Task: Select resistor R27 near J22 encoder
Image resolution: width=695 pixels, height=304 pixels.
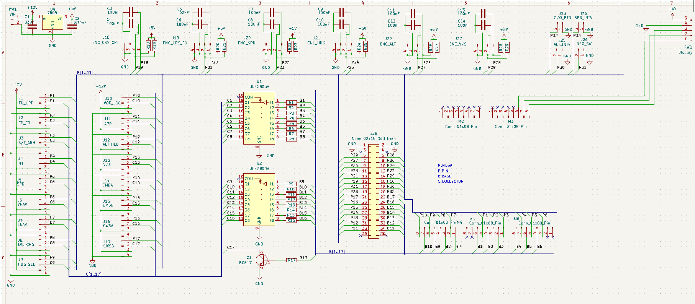Action: [x=437, y=47]
